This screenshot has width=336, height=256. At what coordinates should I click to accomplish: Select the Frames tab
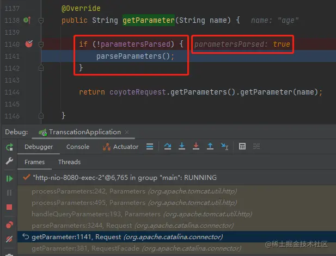(x=34, y=162)
